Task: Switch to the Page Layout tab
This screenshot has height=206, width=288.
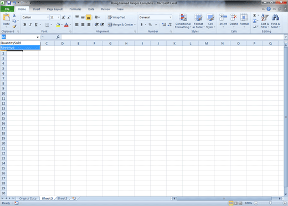Action: click(x=55, y=9)
